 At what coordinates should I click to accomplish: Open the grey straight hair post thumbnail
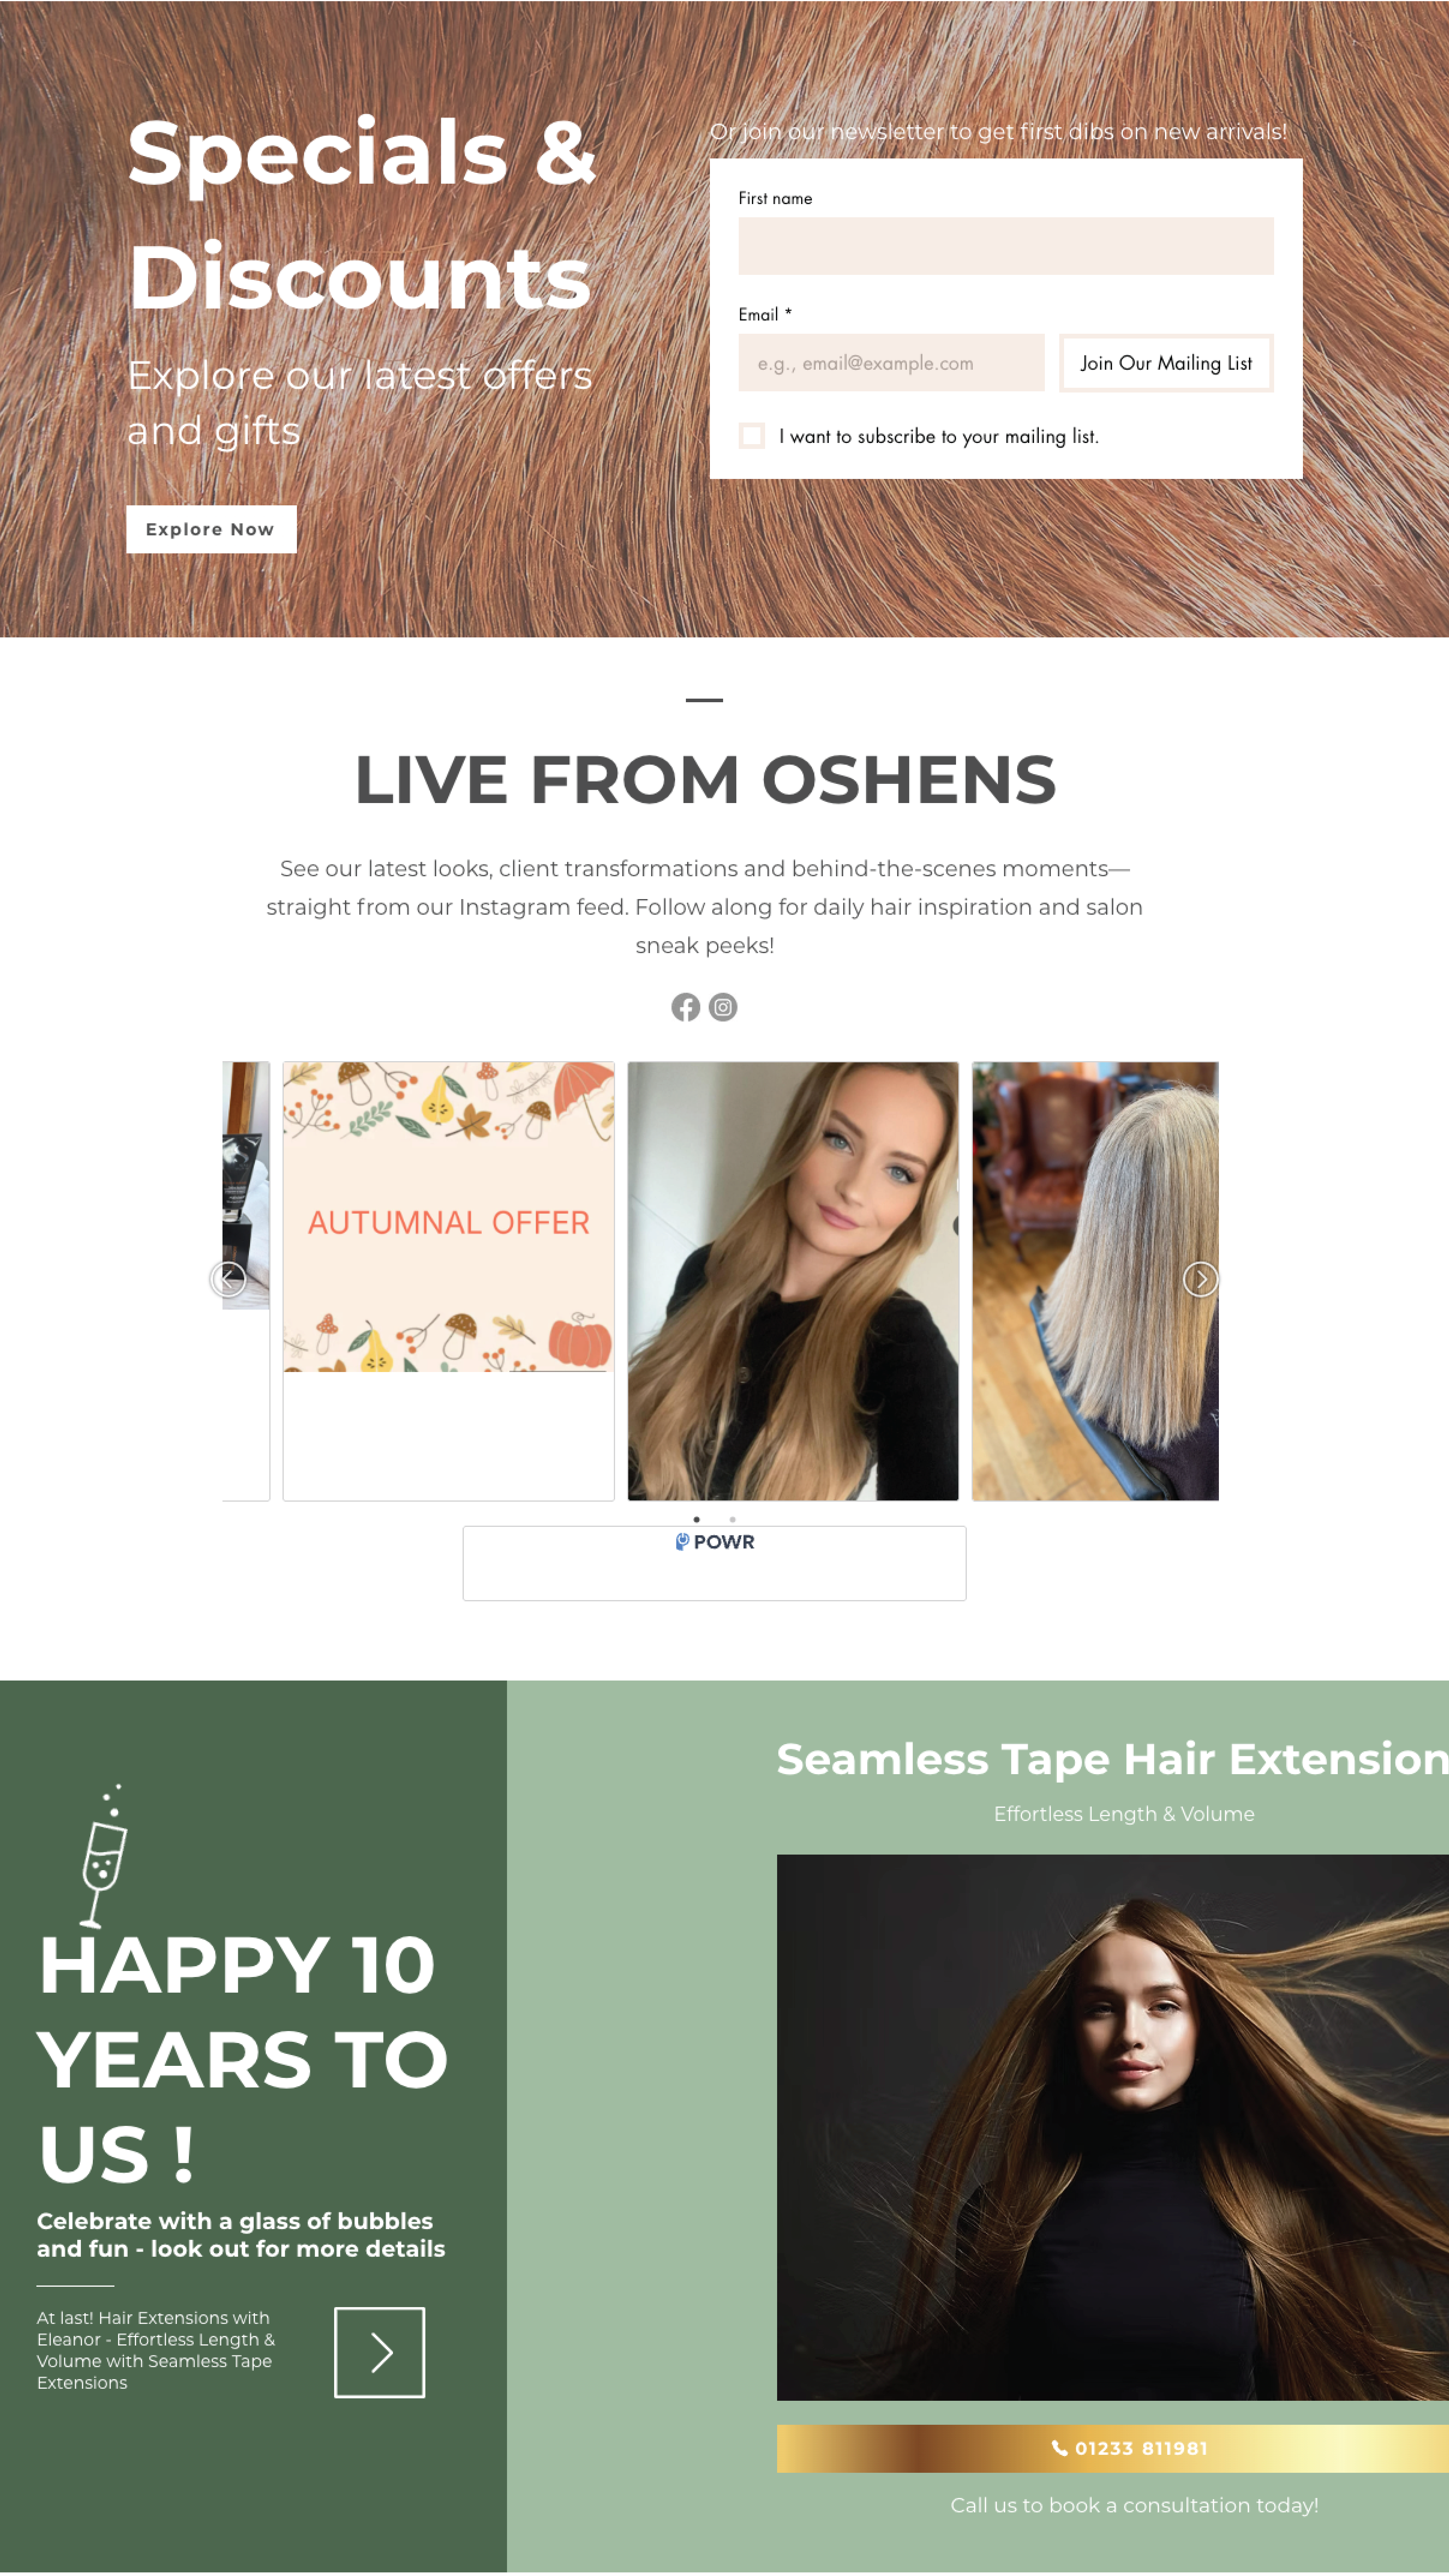[1095, 1281]
